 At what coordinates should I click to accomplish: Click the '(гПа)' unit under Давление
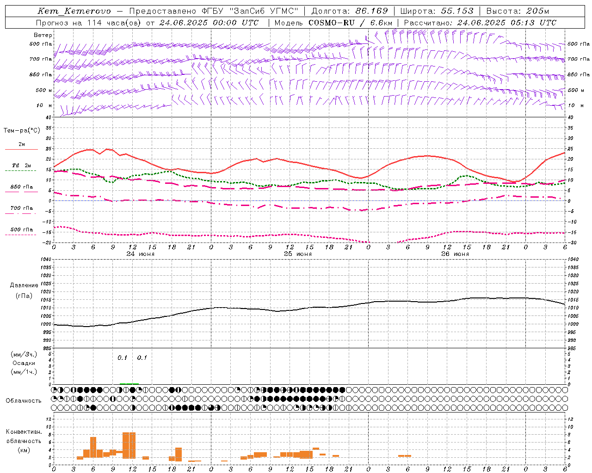(24, 296)
